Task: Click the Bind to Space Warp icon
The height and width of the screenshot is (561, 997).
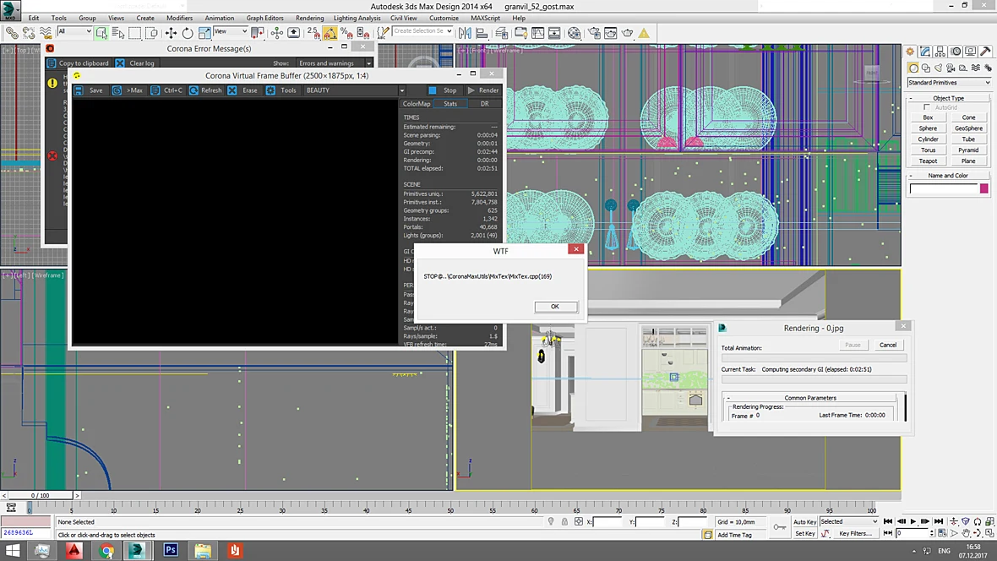Action: (45, 32)
